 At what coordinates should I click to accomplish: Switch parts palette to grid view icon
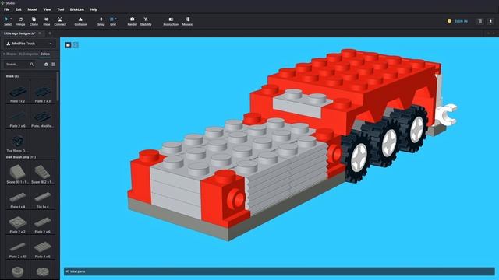(x=54, y=65)
